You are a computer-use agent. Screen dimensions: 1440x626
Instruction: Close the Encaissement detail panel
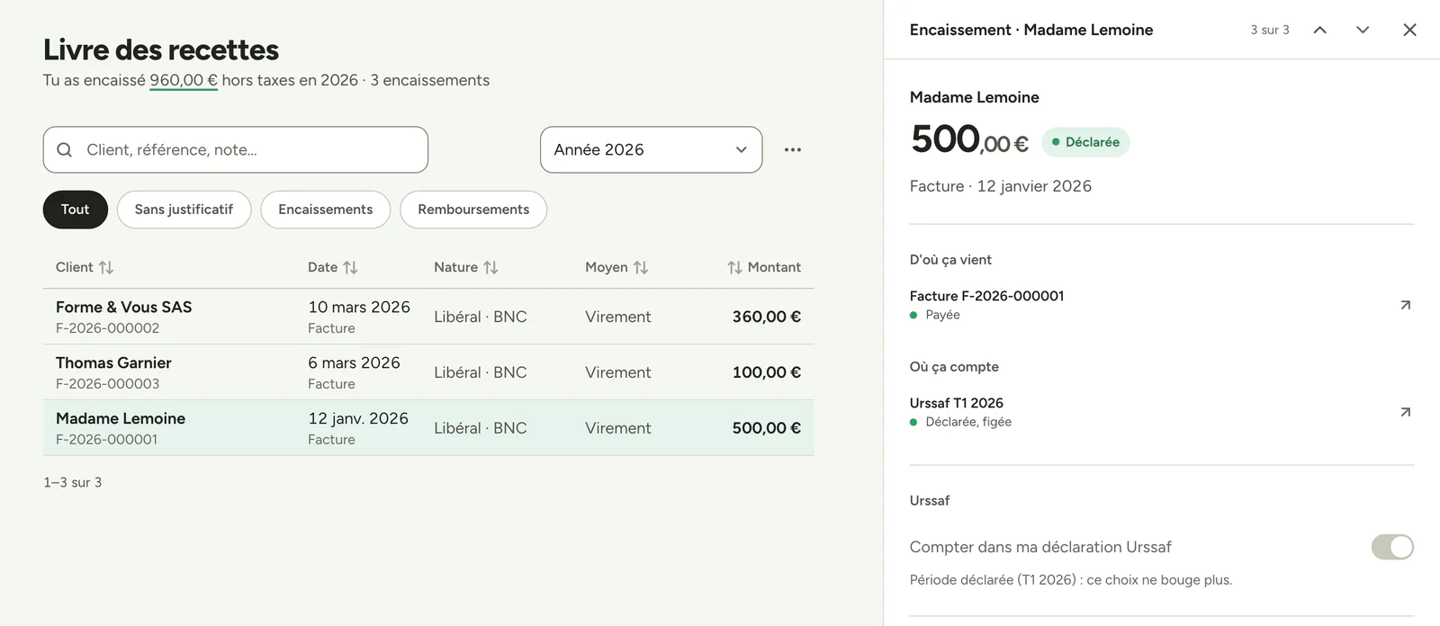click(1409, 30)
